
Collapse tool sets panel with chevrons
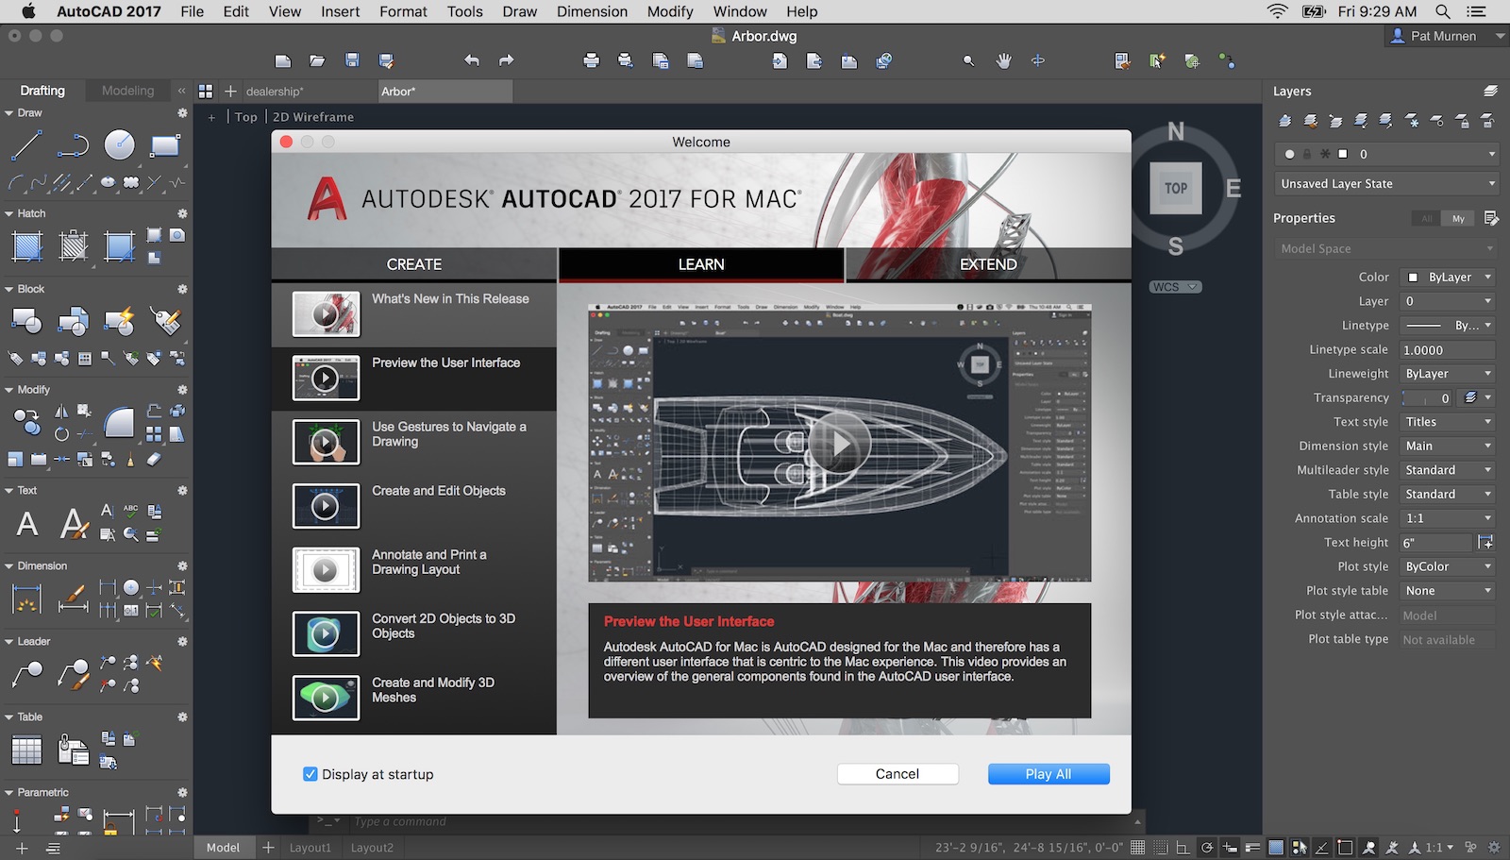point(181,91)
